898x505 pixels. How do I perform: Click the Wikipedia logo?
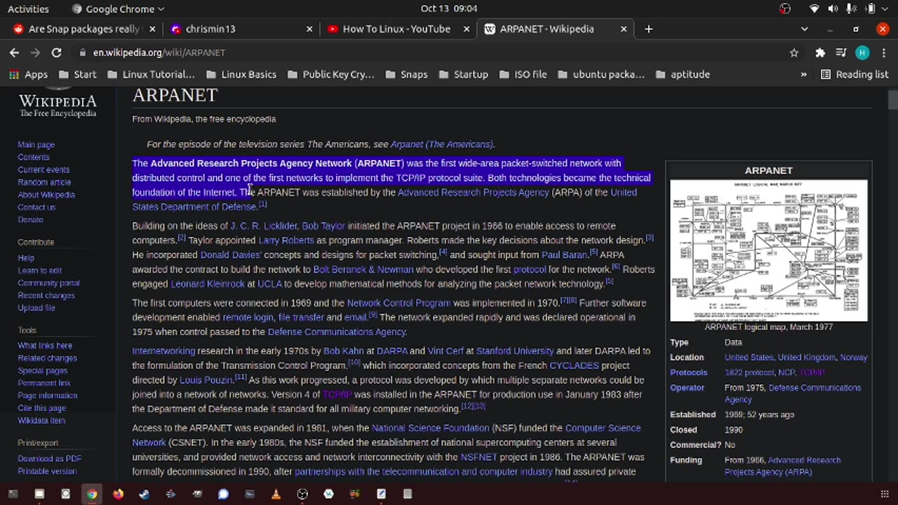(x=58, y=104)
